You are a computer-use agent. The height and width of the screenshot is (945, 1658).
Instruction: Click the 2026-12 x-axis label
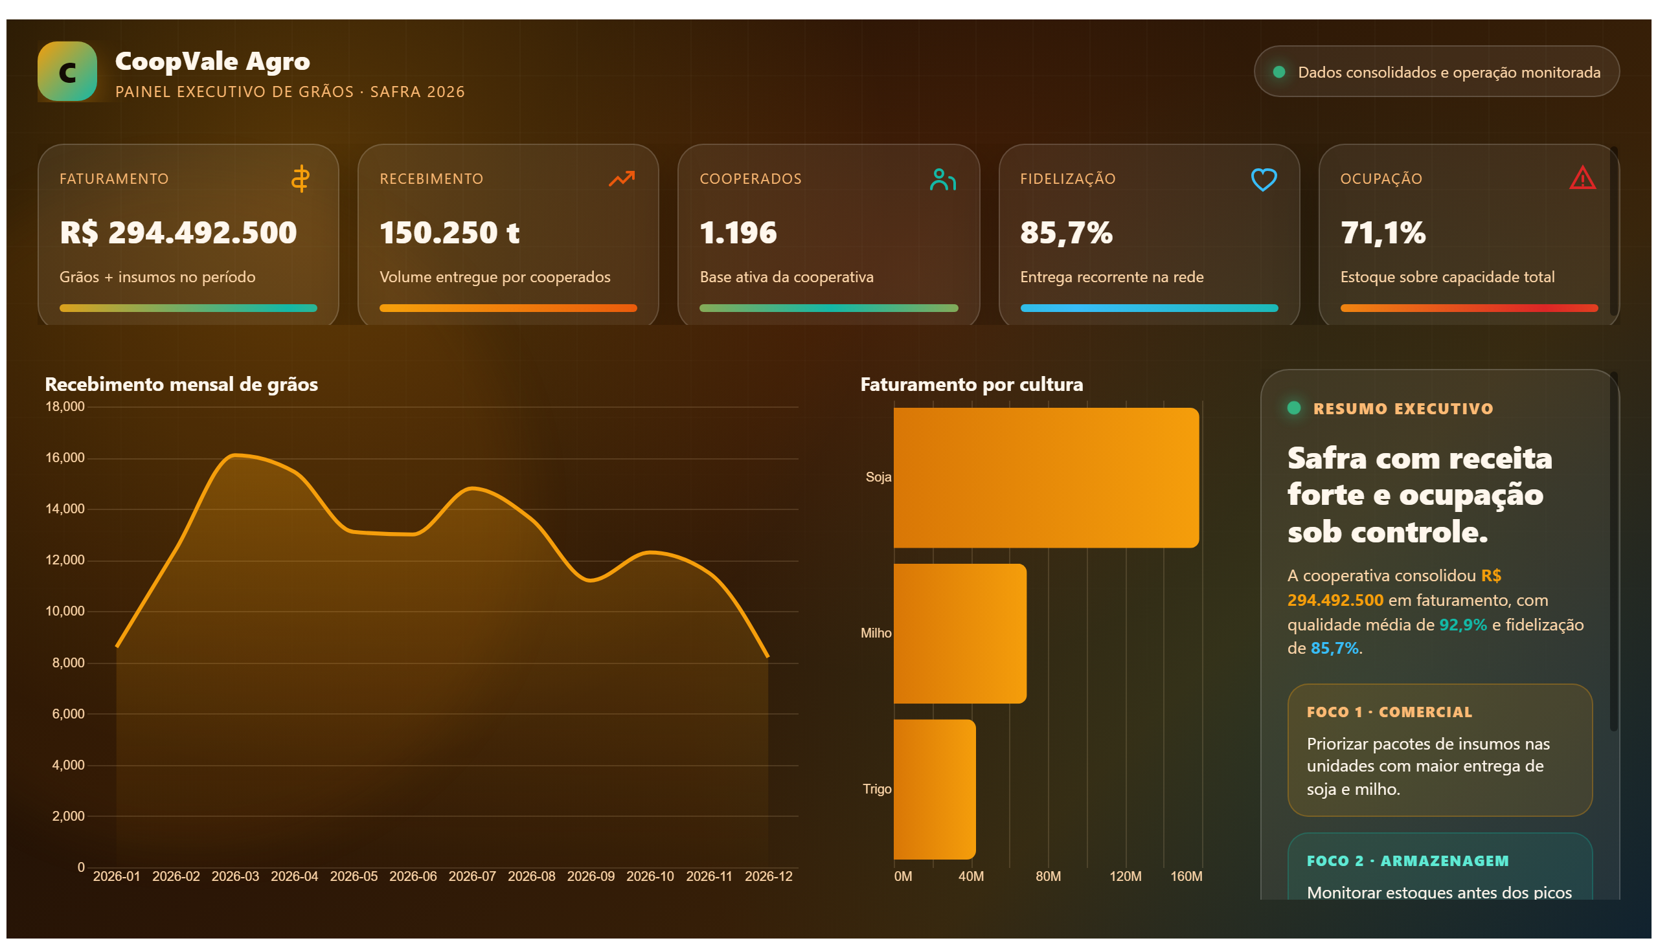click(x=768, y=876)
